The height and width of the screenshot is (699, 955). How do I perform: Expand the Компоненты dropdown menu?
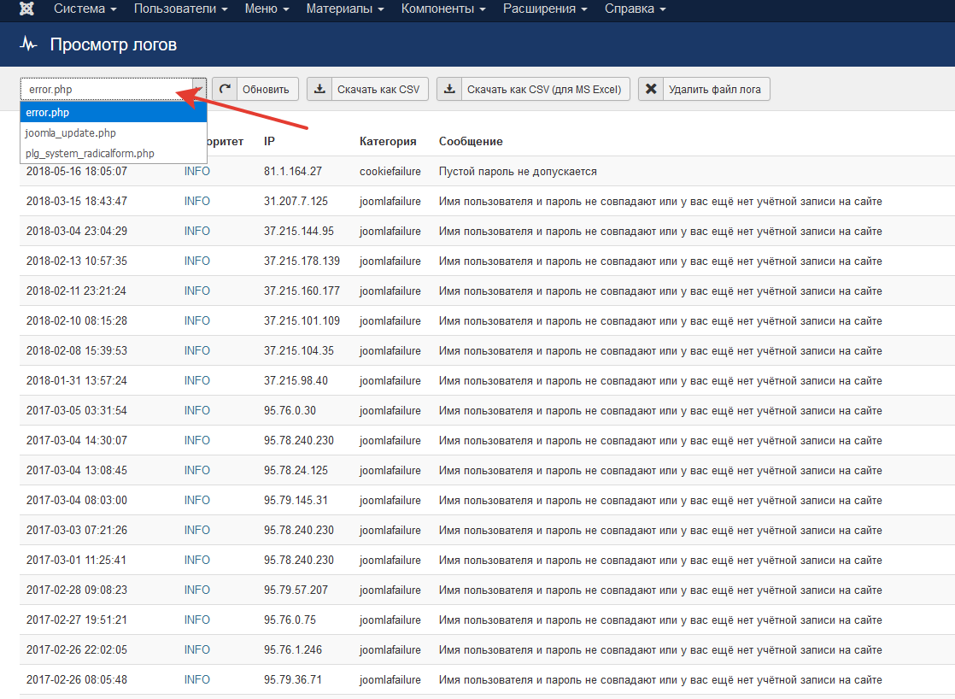click(x=442, y=9)
